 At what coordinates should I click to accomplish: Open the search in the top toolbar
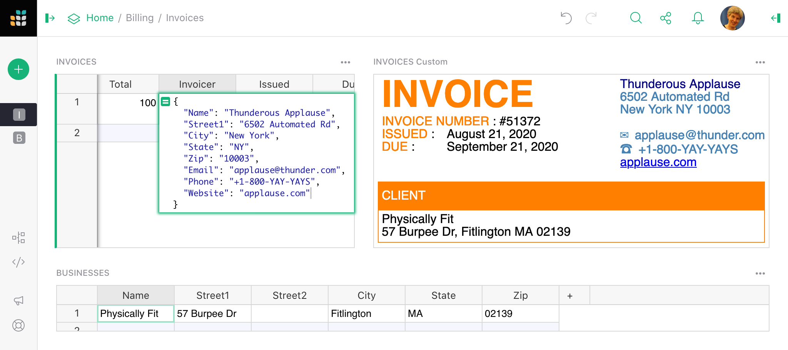click(636, 18)
